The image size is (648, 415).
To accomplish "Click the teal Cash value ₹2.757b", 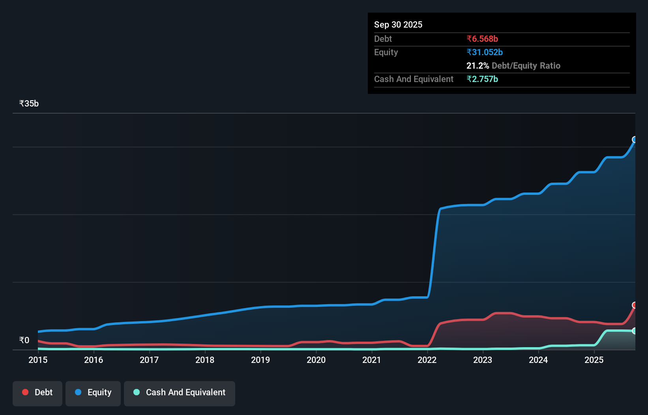I will [x=483, y=79].
